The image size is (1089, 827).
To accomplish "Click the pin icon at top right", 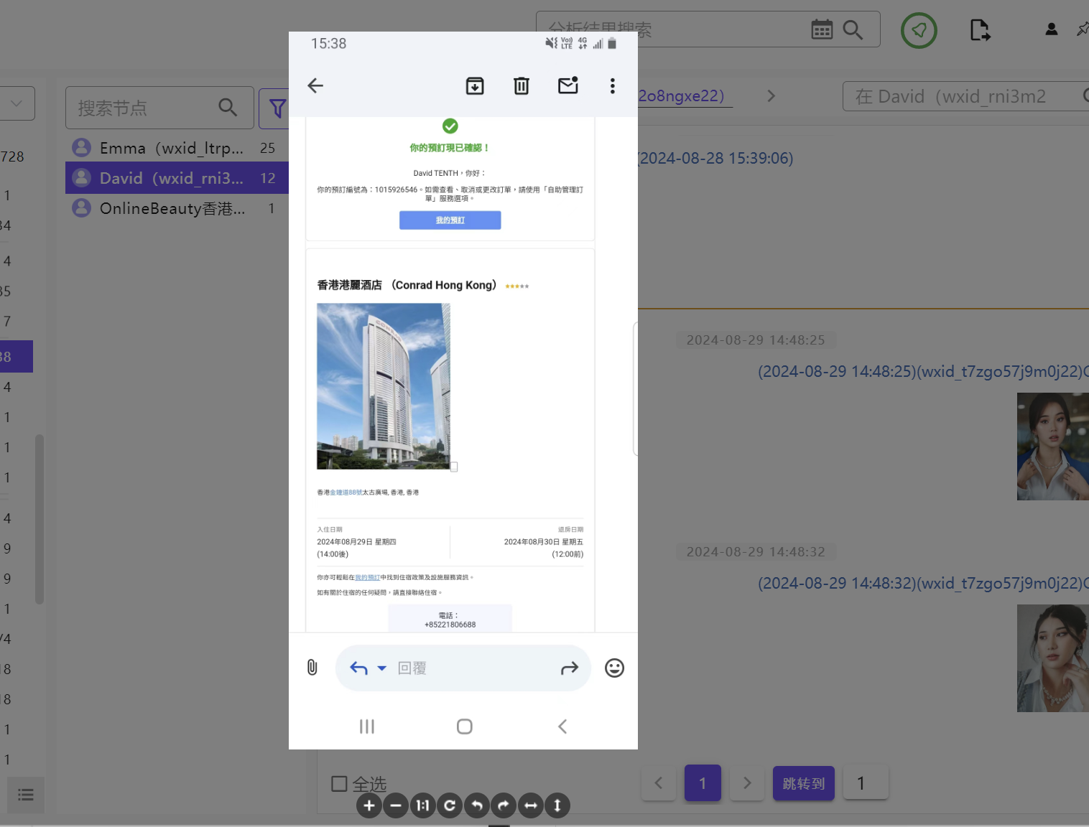I will coord(1083,29).
